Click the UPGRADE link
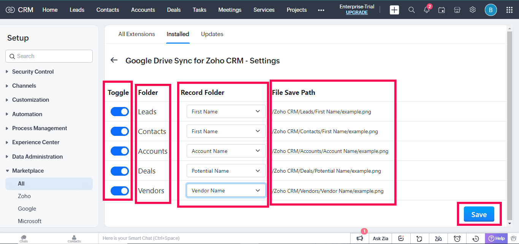Viewport: 519px width, 244px height. point(357,13)
